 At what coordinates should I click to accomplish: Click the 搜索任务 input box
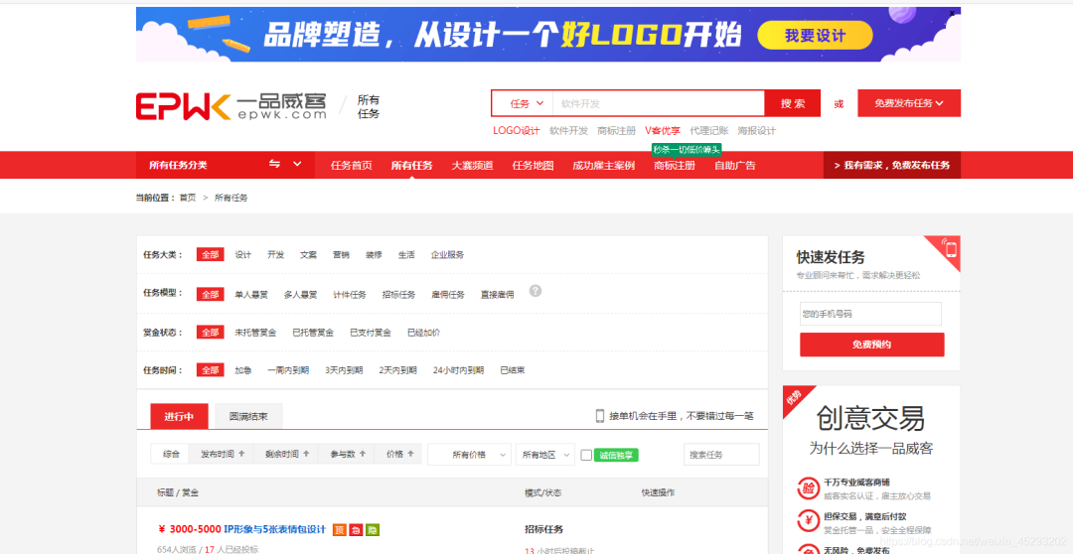pyautogui.click(x=721, y=455)
